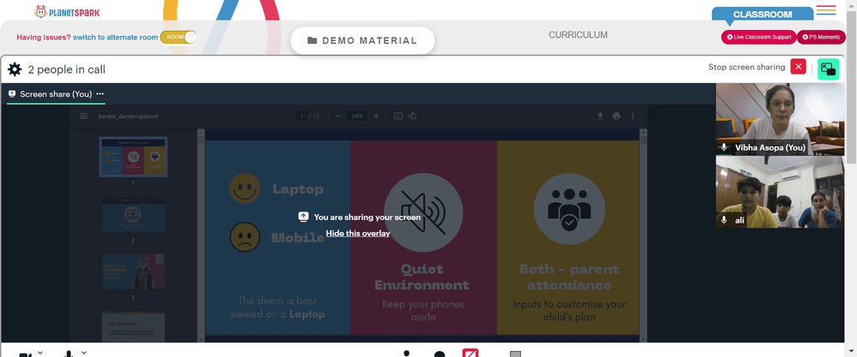Click the red stop screen sharing X button
This screenshot has width=857, height=357.
[x=798, y=67]
